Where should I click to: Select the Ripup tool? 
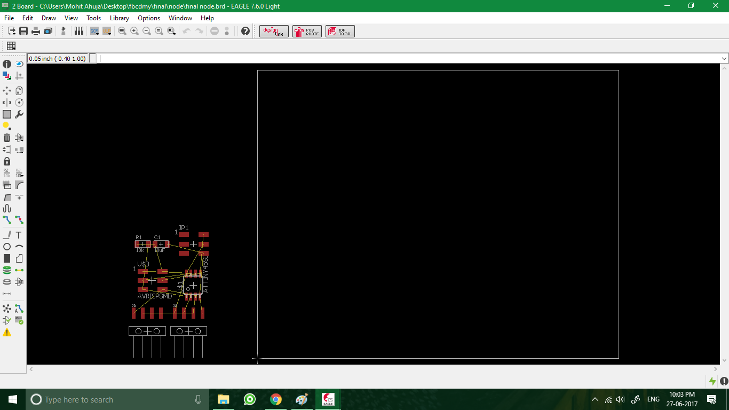[19, 220]
